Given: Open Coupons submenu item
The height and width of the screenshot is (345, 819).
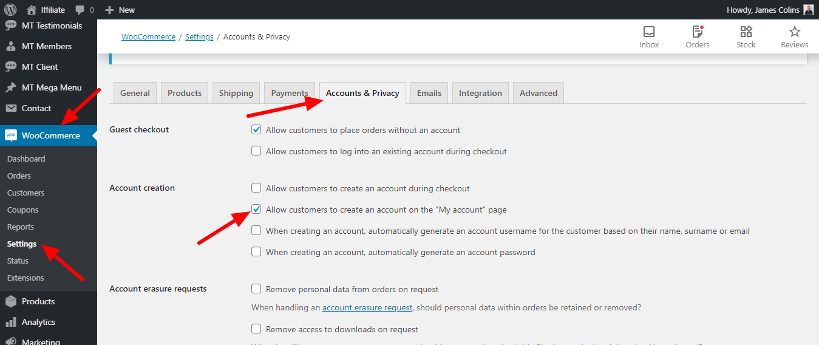Looking at the screenshot, I should (23, 210).
